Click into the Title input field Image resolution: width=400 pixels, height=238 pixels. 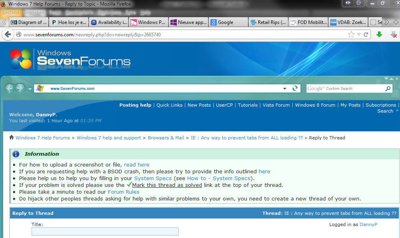[x=105, y=231]
